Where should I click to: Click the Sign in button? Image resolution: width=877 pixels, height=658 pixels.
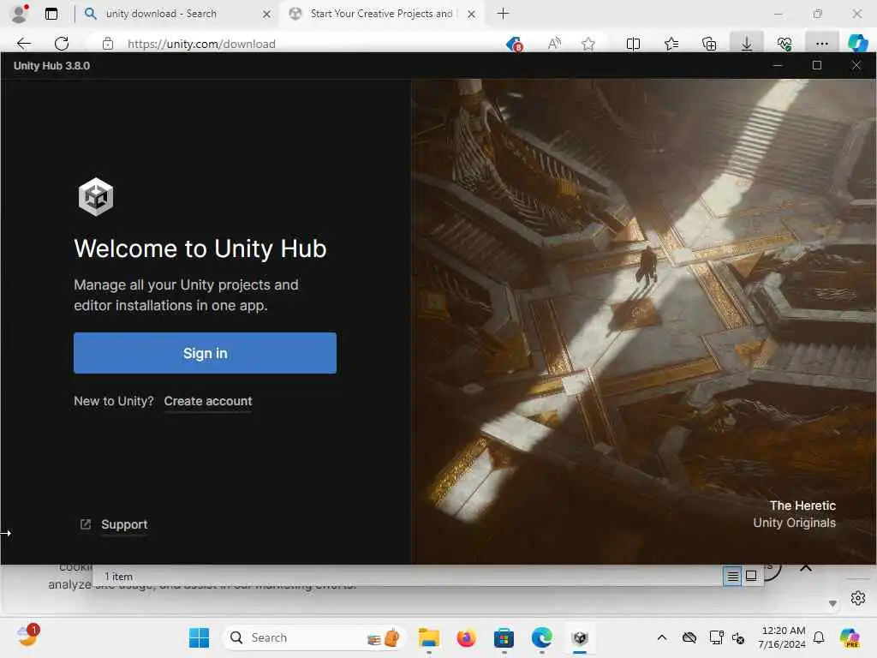pos(205,353)
